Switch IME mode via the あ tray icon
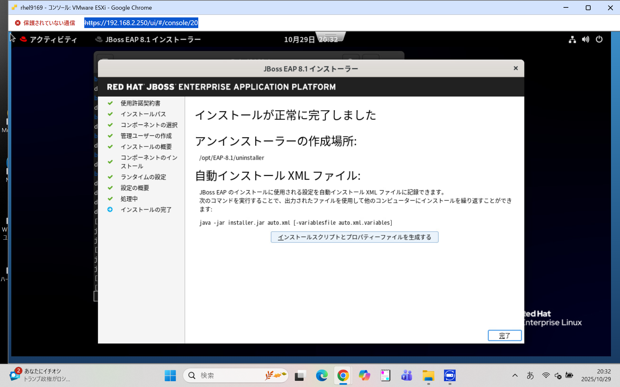 click(x=531, y=375)
